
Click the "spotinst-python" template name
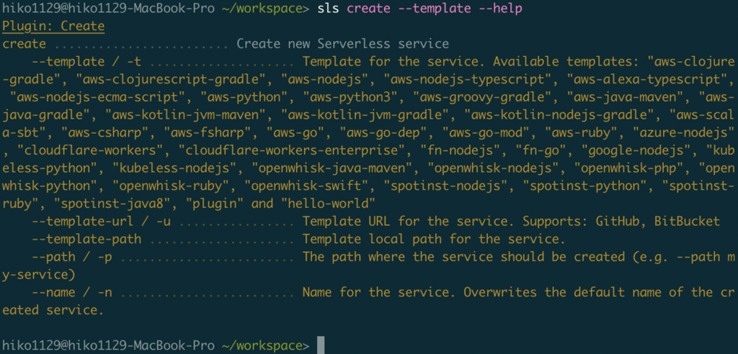click(x=584, y=186)
